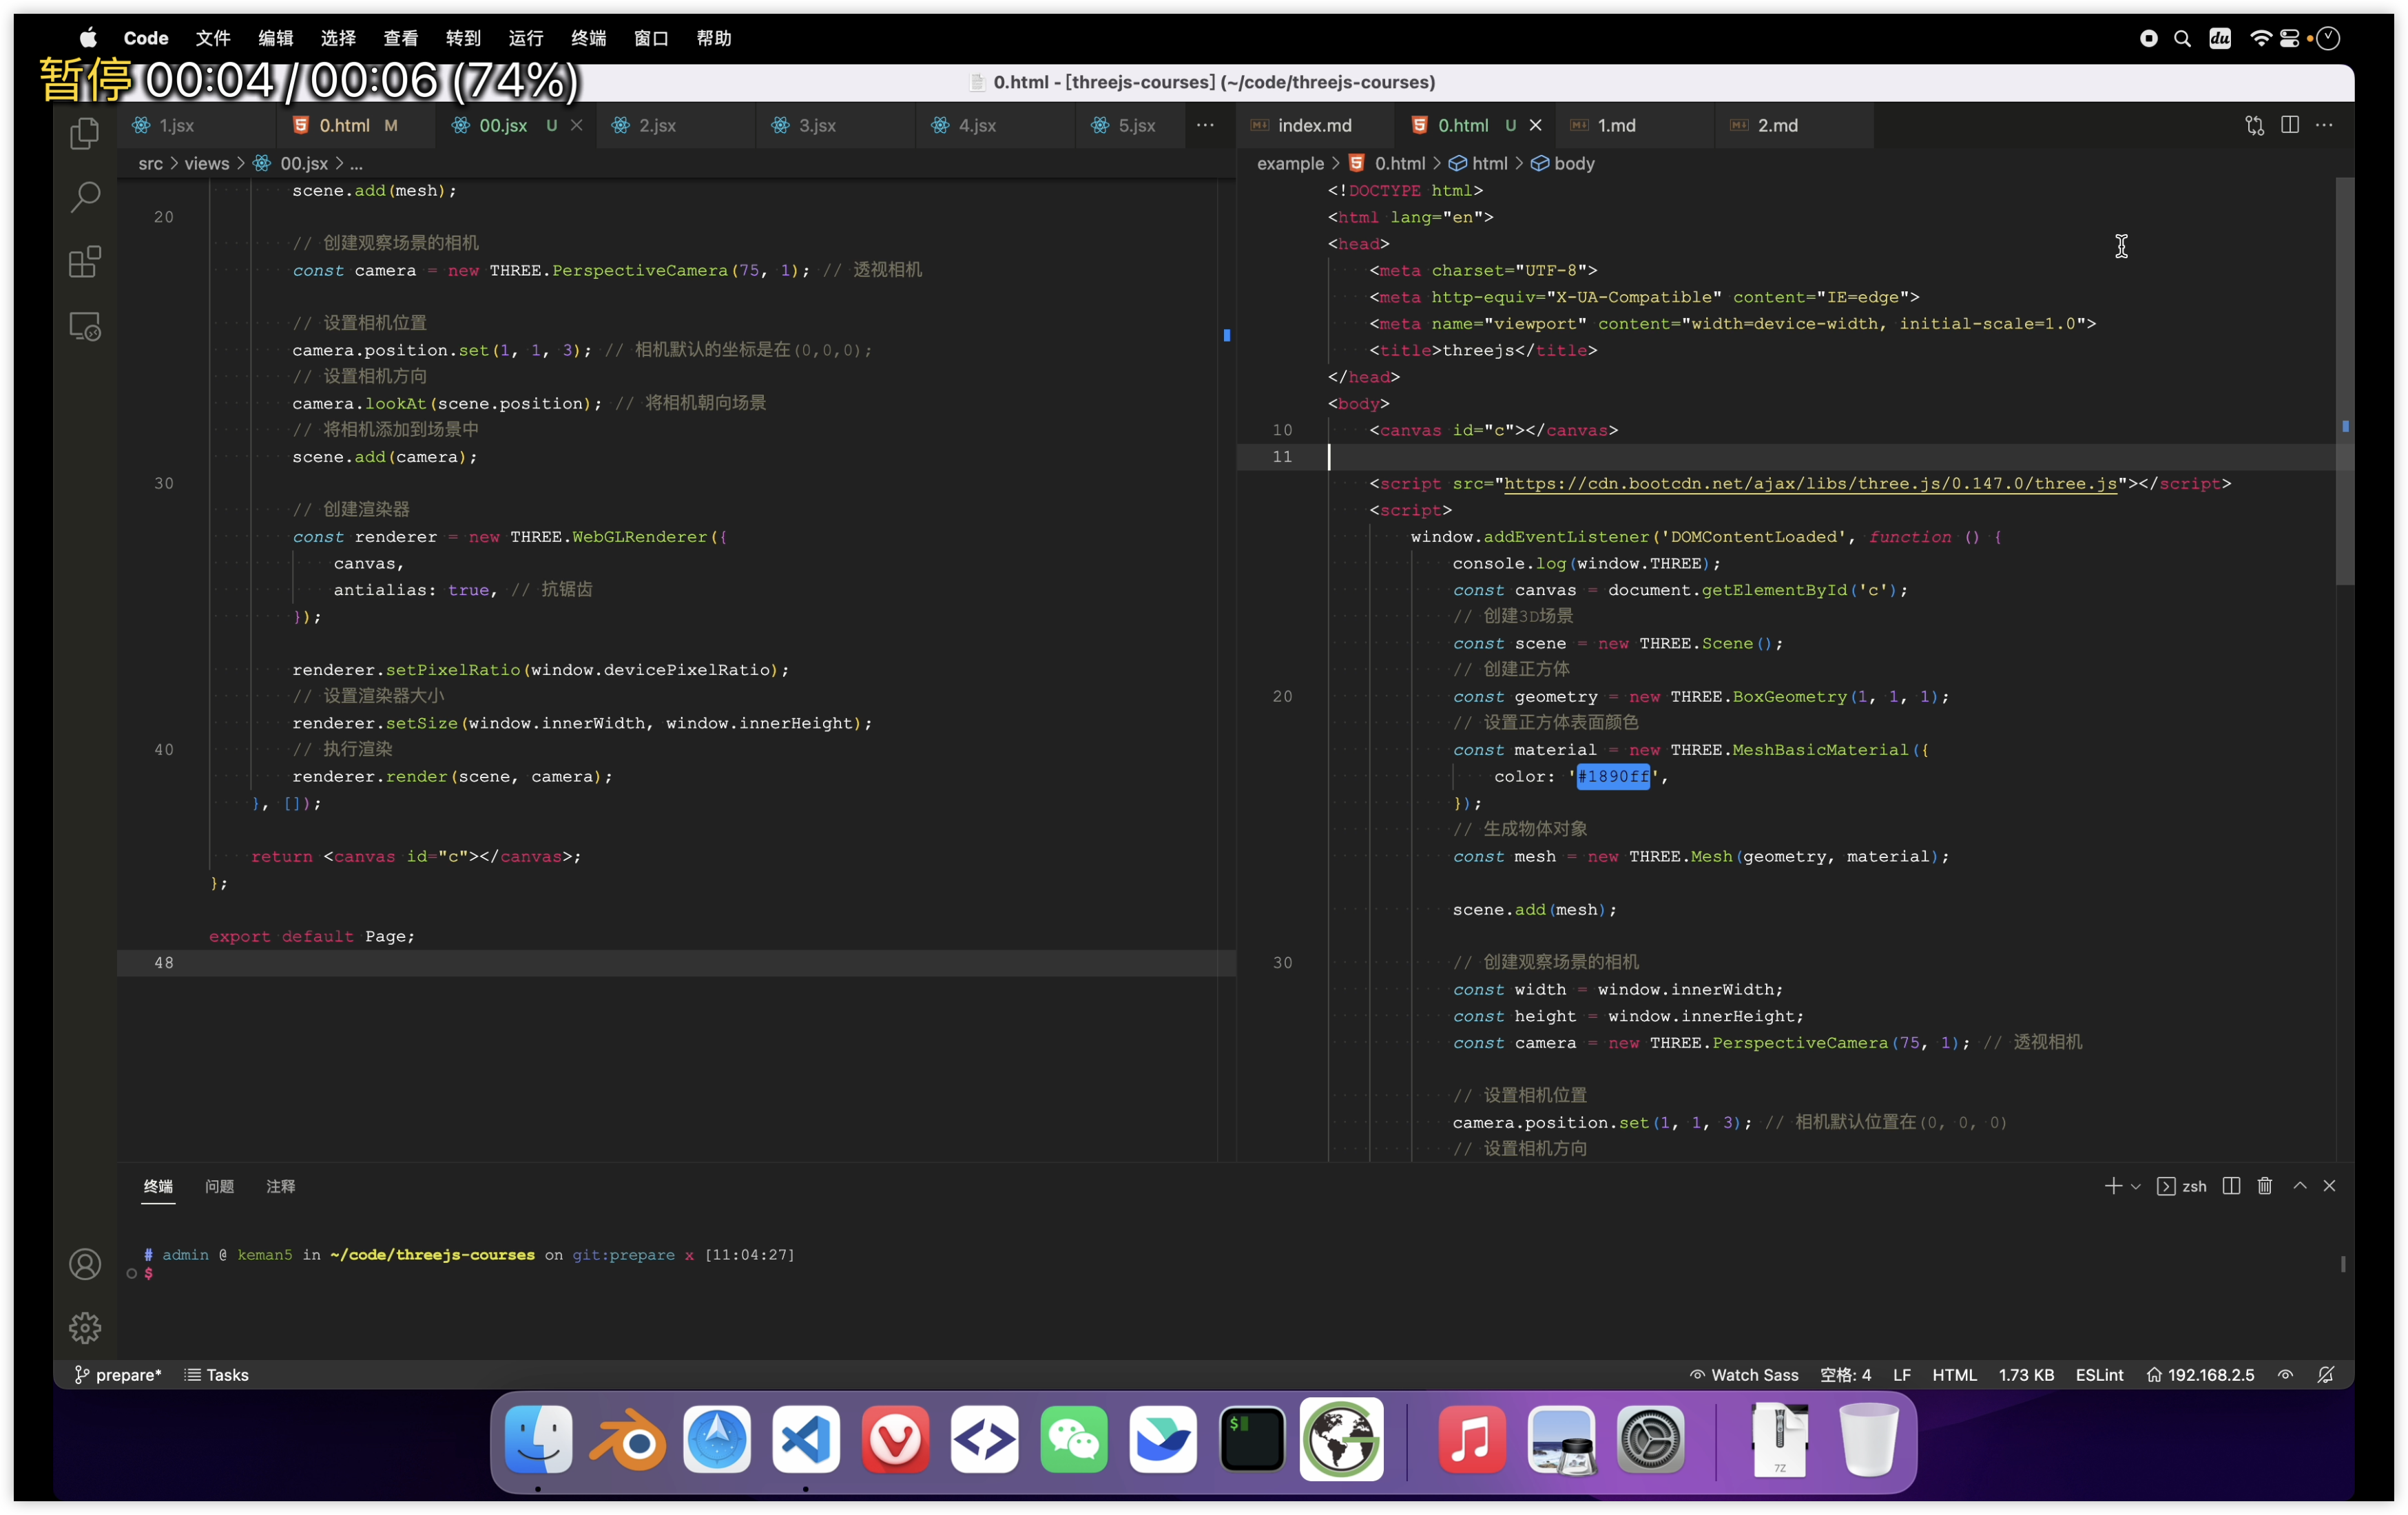Show more left editor tabs ellipsis
The height and width of the screenshot is (1515, 2408).
click(1205, 125)
